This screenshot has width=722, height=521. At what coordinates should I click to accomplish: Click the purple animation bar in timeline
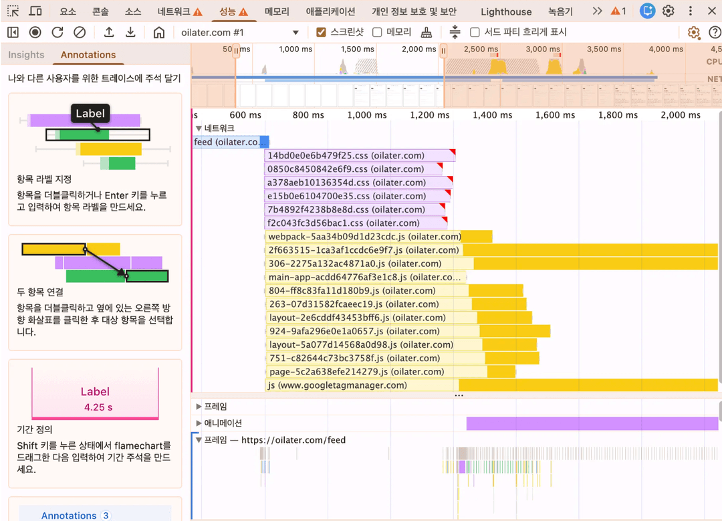tap(592, 423)
